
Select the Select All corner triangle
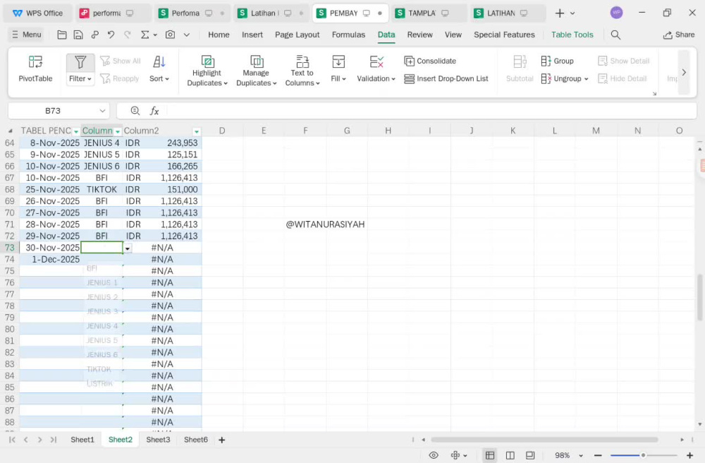10,131
